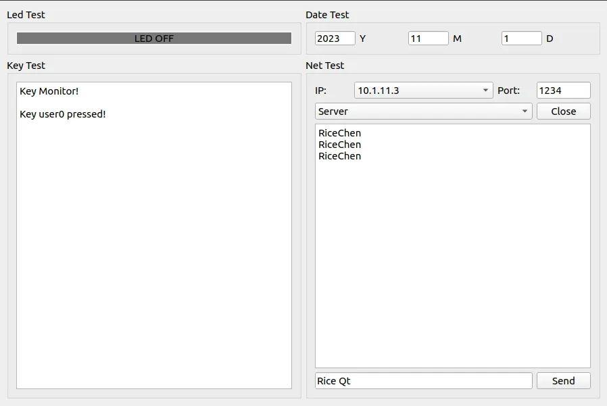Click the 'Key Monitor!' text line
The width and height of the screenshot is (607, 406).
(49, 91)
